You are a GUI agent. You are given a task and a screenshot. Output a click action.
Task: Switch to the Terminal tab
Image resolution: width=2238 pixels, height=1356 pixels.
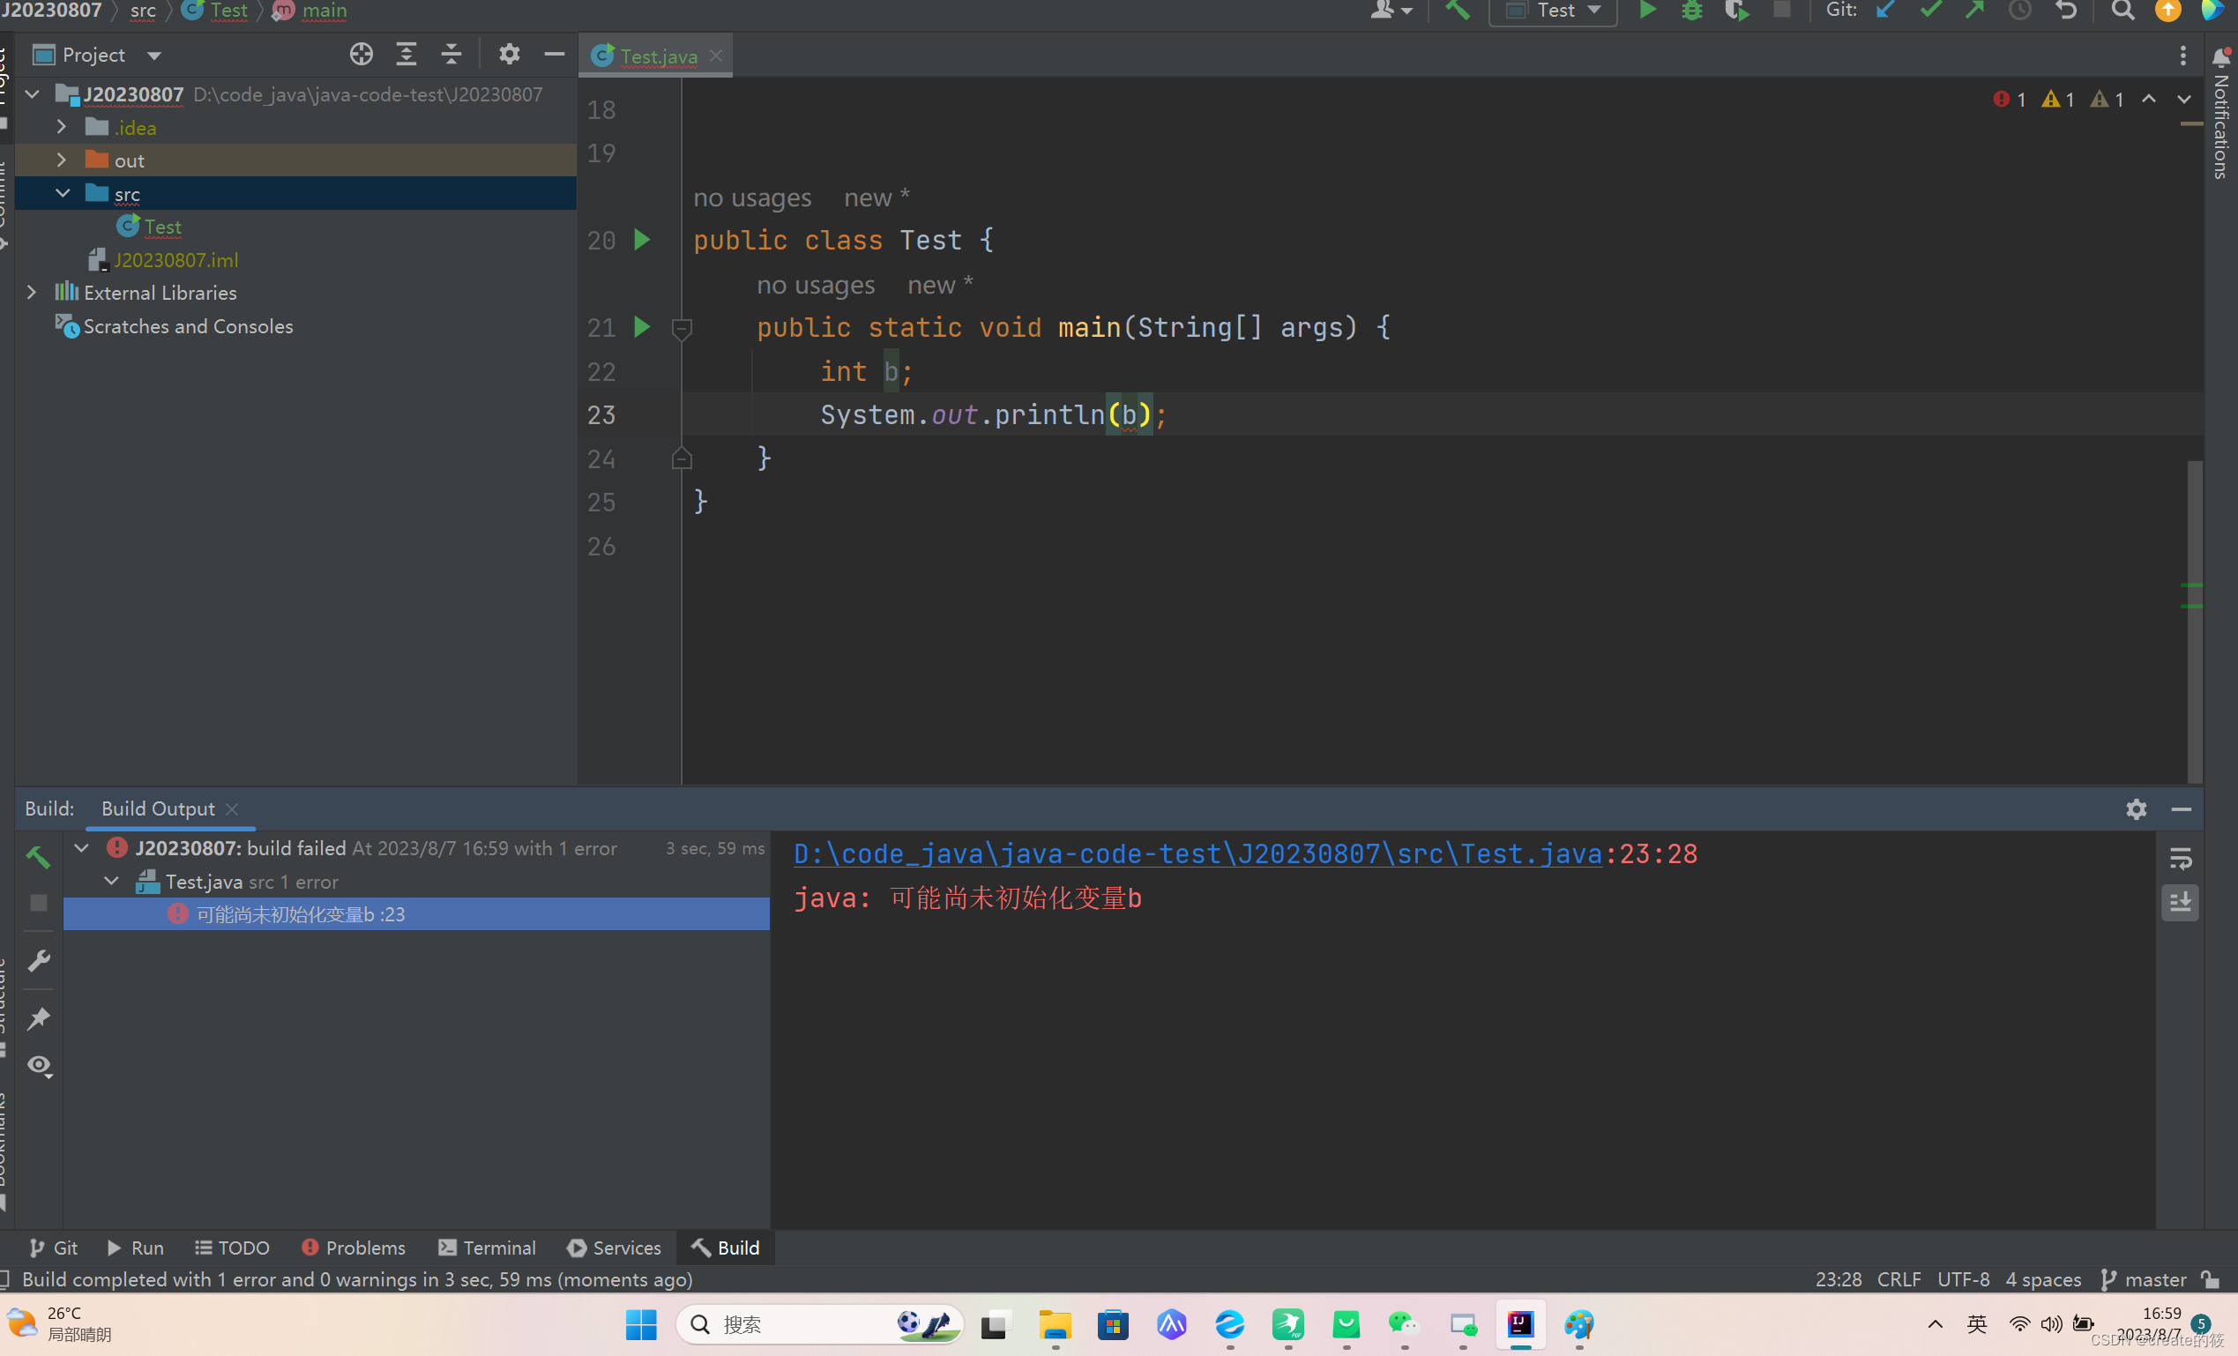[487, 1248]
